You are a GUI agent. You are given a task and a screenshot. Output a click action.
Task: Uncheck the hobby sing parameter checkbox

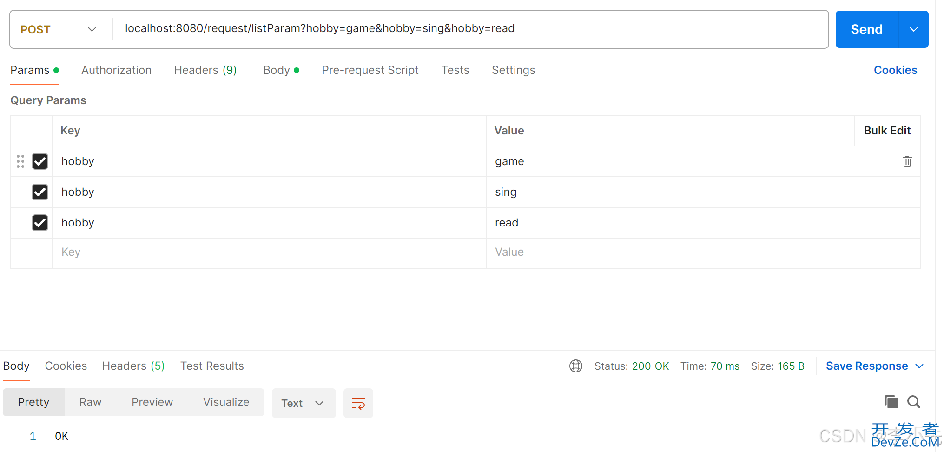coord(40,192)
